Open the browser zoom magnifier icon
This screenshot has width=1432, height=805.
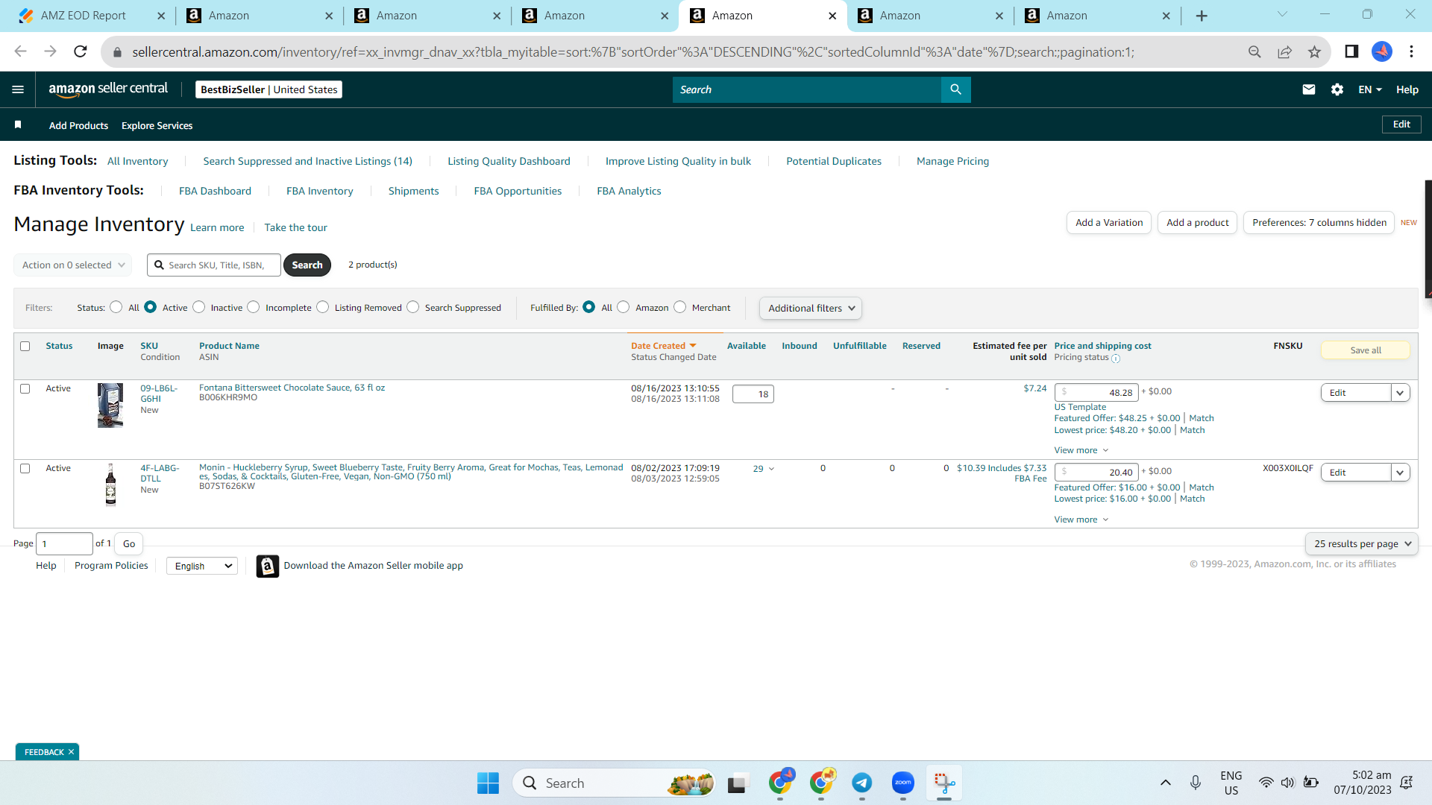click(1254, 51)
